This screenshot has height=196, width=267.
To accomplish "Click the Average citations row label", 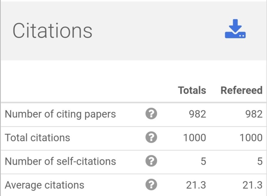I will pyautogui.click(x=45, y=185).
